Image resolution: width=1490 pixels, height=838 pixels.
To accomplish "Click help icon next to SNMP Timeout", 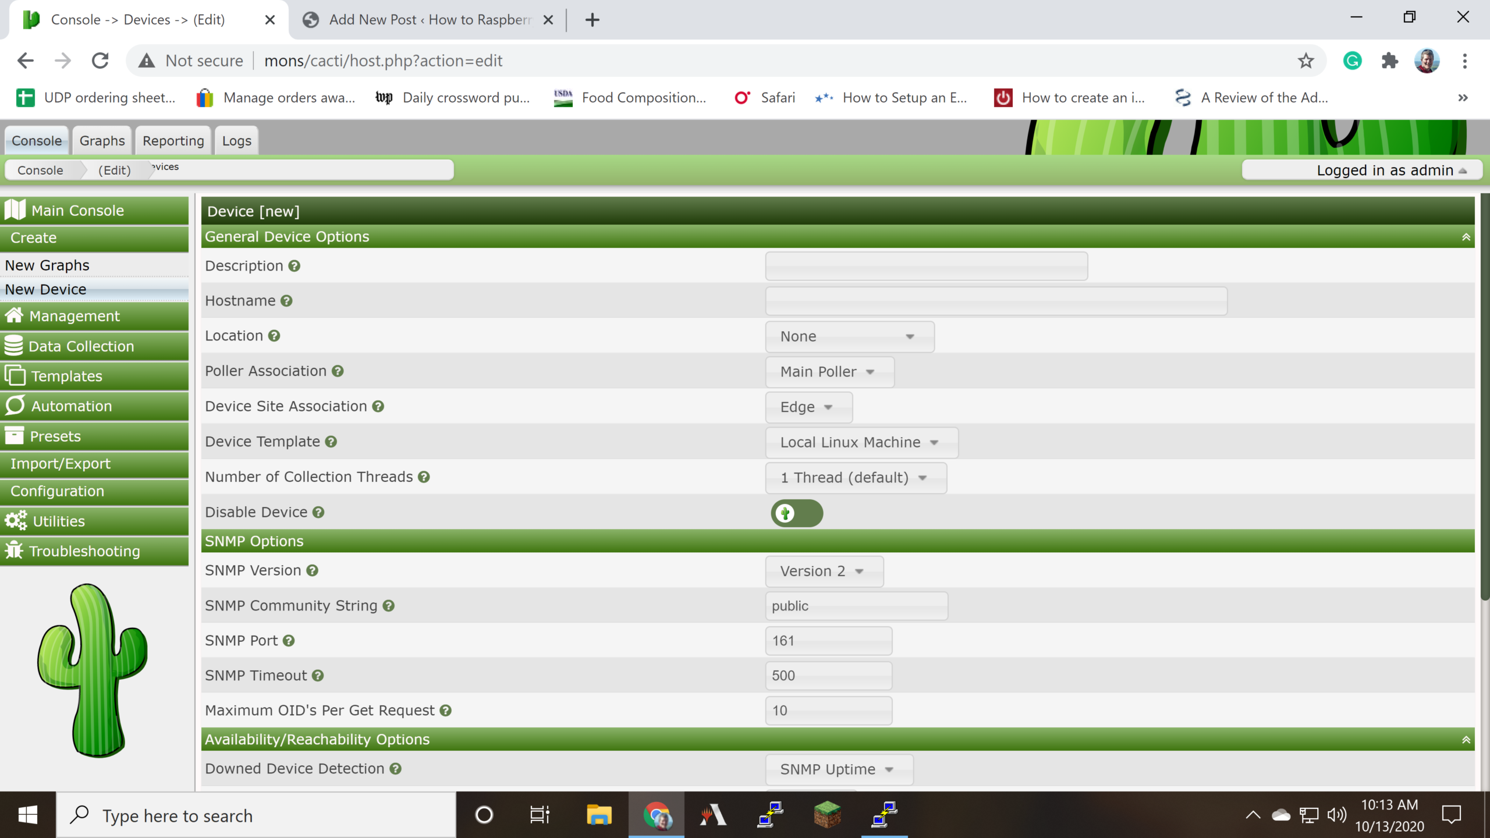I will coord(318,676).
